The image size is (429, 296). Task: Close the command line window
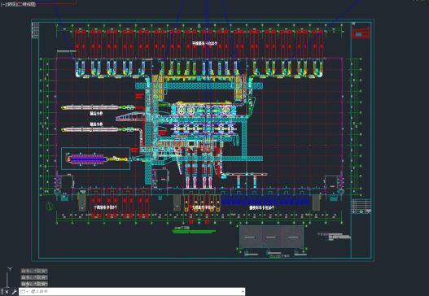tap(7, 292)
